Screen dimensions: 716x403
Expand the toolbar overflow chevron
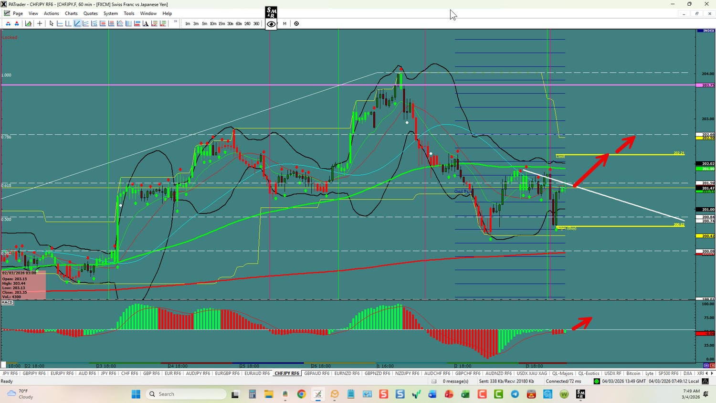tap(175, 22)
